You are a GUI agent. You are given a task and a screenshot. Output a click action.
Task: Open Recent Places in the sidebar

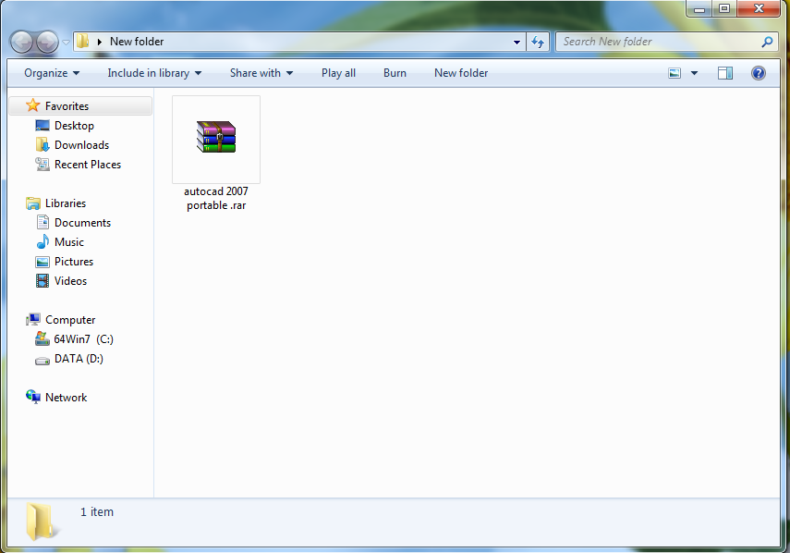coord(87,165)
